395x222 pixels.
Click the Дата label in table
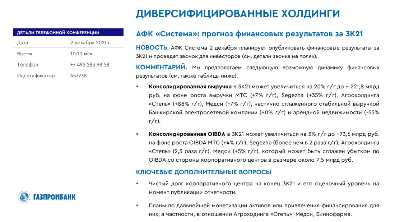(22, 43)
